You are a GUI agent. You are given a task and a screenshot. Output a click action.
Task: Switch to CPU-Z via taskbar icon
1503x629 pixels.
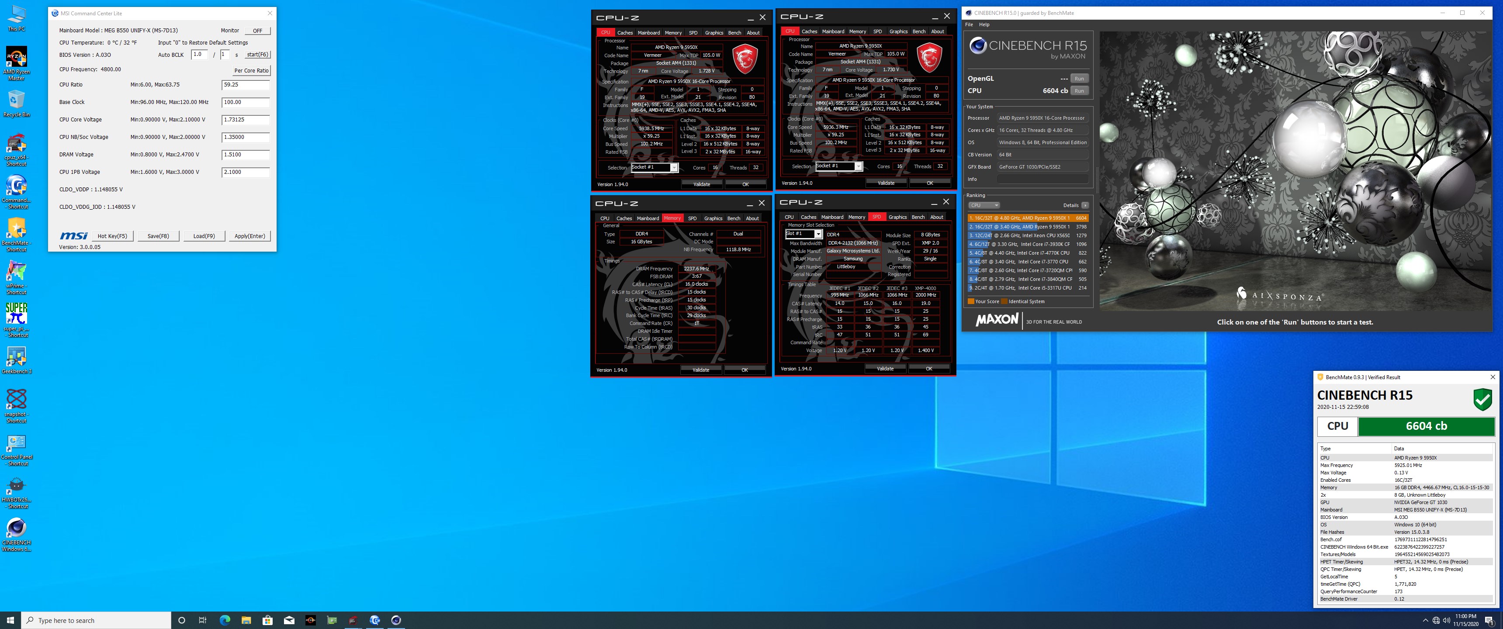pyautogui.click(x=353, y=620)
